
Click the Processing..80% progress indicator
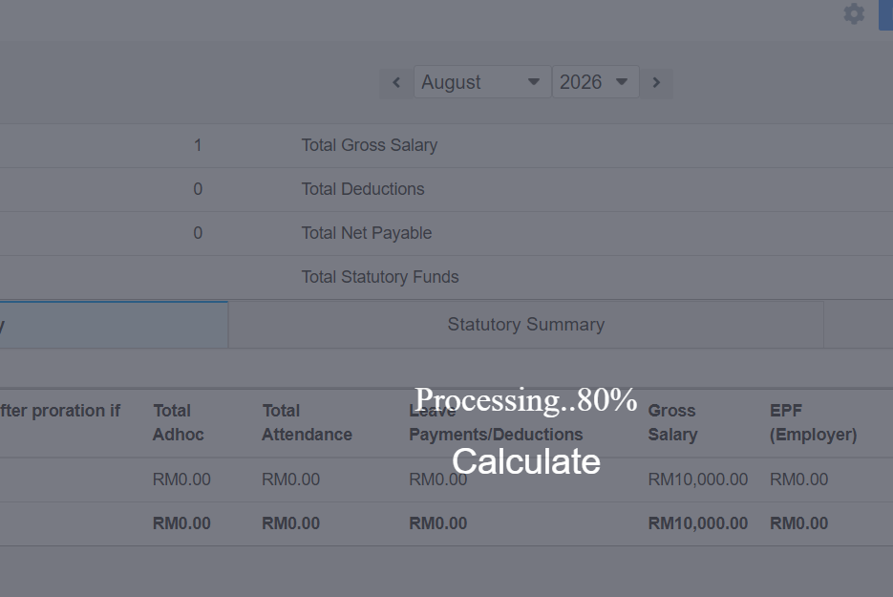point(526,399)
